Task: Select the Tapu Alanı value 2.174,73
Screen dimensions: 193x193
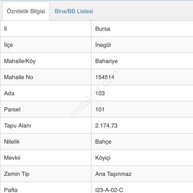Action: click(106, 126)
